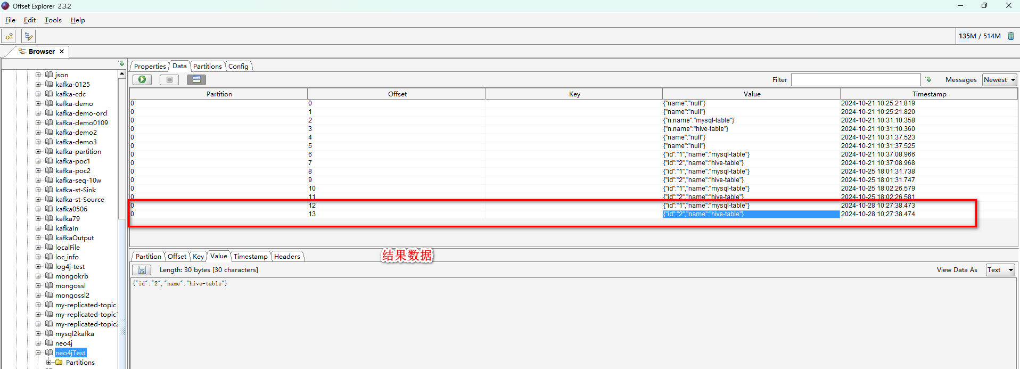
Task: Apply filter with green arrow beside Filter field
Action: click(928, 79)
